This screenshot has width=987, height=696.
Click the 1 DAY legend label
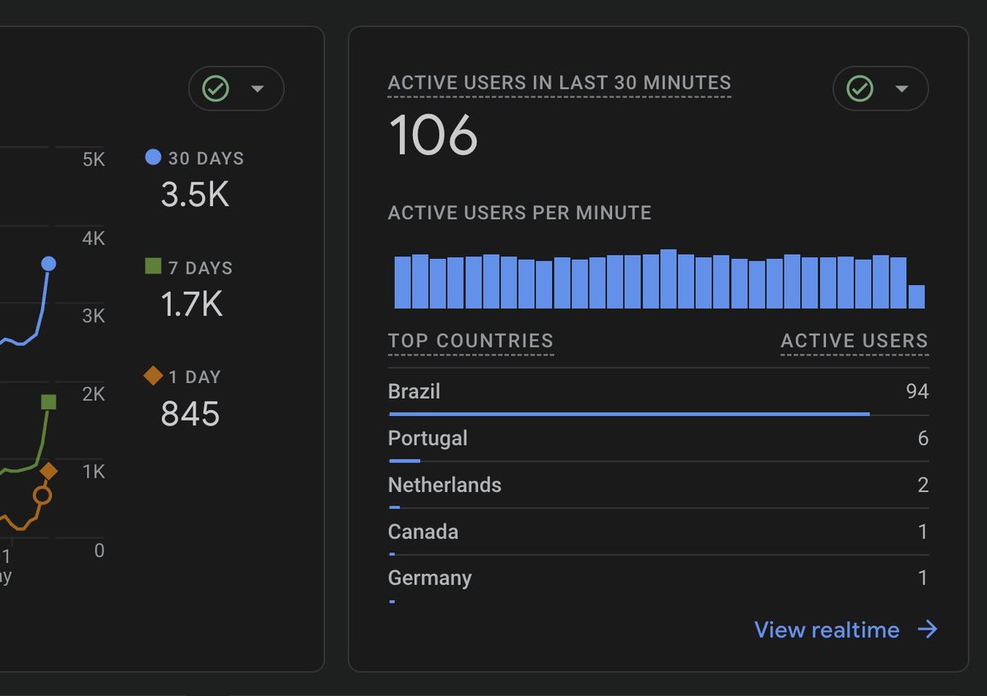195,377
